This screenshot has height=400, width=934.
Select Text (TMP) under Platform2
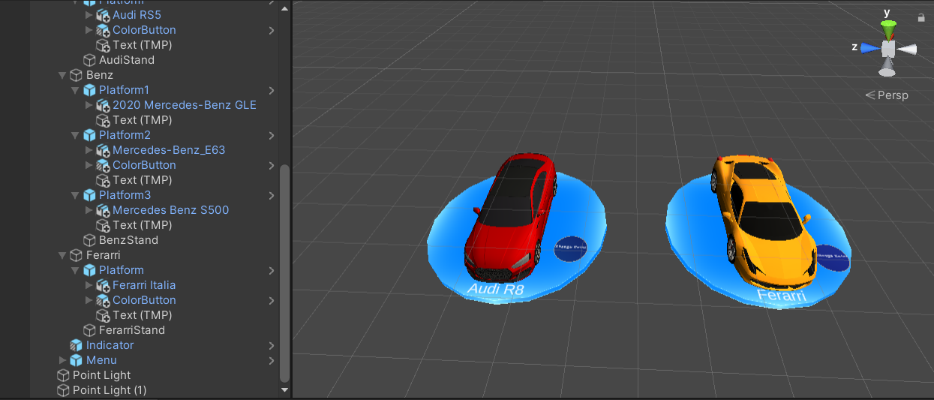(143, 180)
